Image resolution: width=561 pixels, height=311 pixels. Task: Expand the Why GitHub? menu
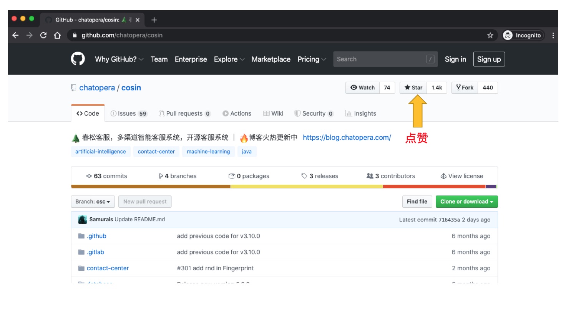click(119, 59)
